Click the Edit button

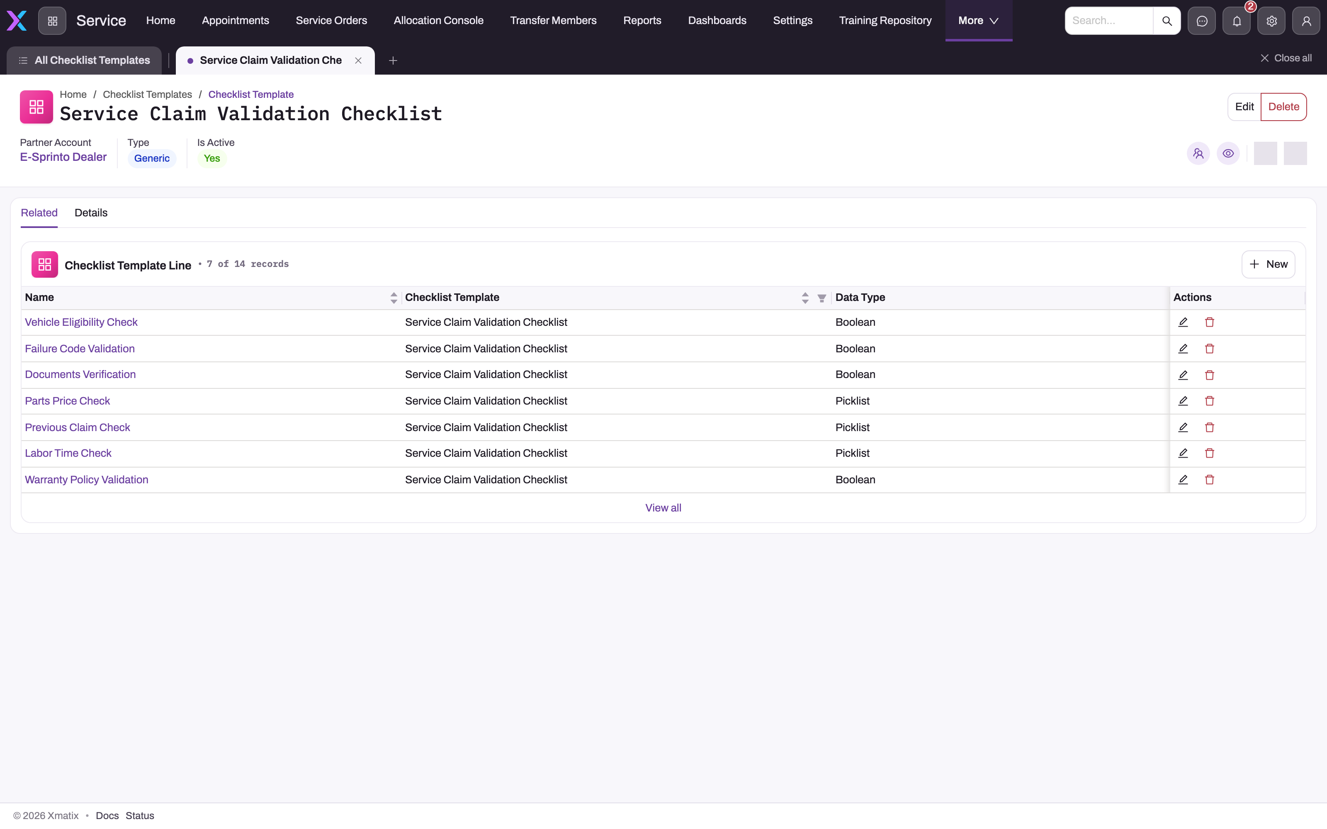coord(1244,107)
